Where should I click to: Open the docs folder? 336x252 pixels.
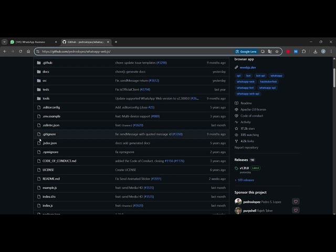[46, 71]
